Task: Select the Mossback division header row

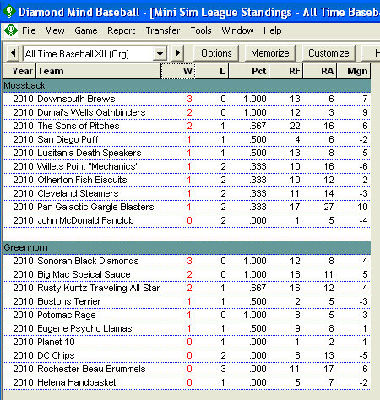Action: 187,85
